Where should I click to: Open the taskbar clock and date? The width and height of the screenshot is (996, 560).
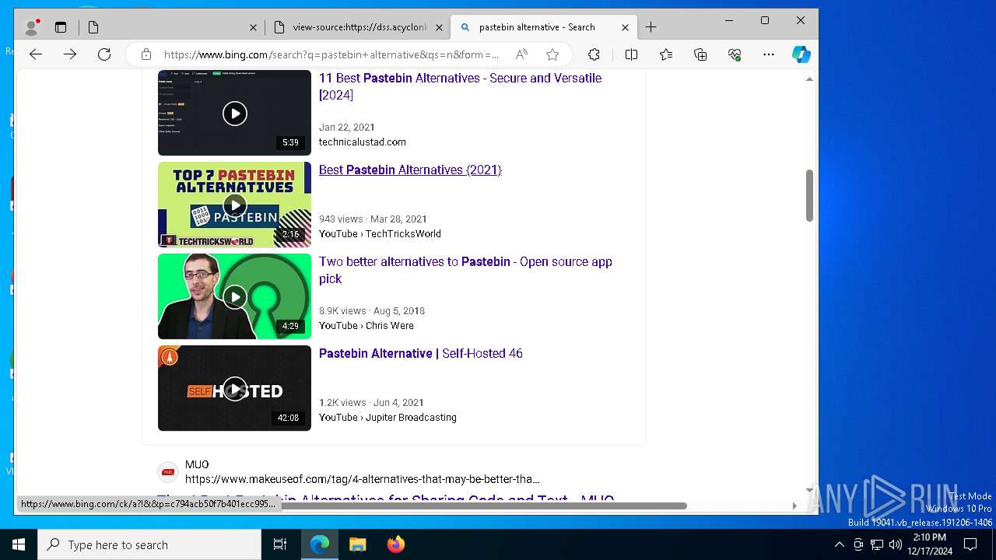coord(930,544)
